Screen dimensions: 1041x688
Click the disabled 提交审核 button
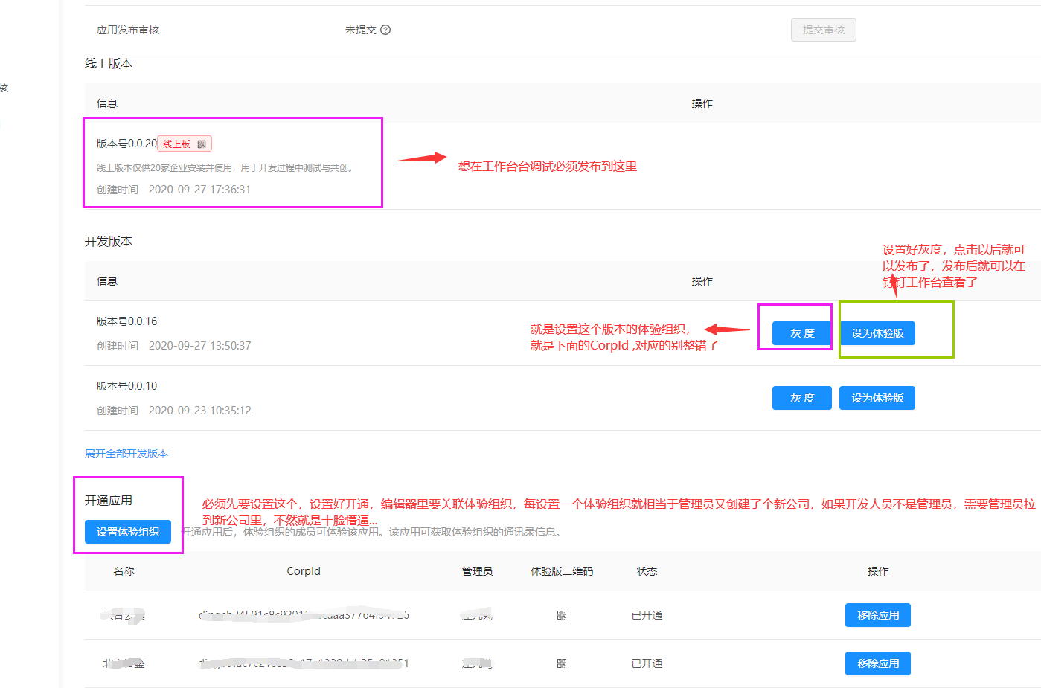pyautogui.click(x=823, y=30)
